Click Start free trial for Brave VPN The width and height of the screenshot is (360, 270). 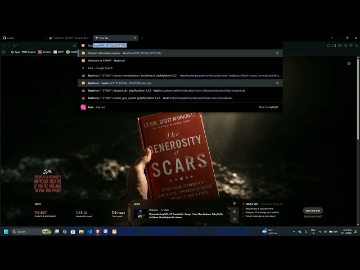(x=313, y=210)
